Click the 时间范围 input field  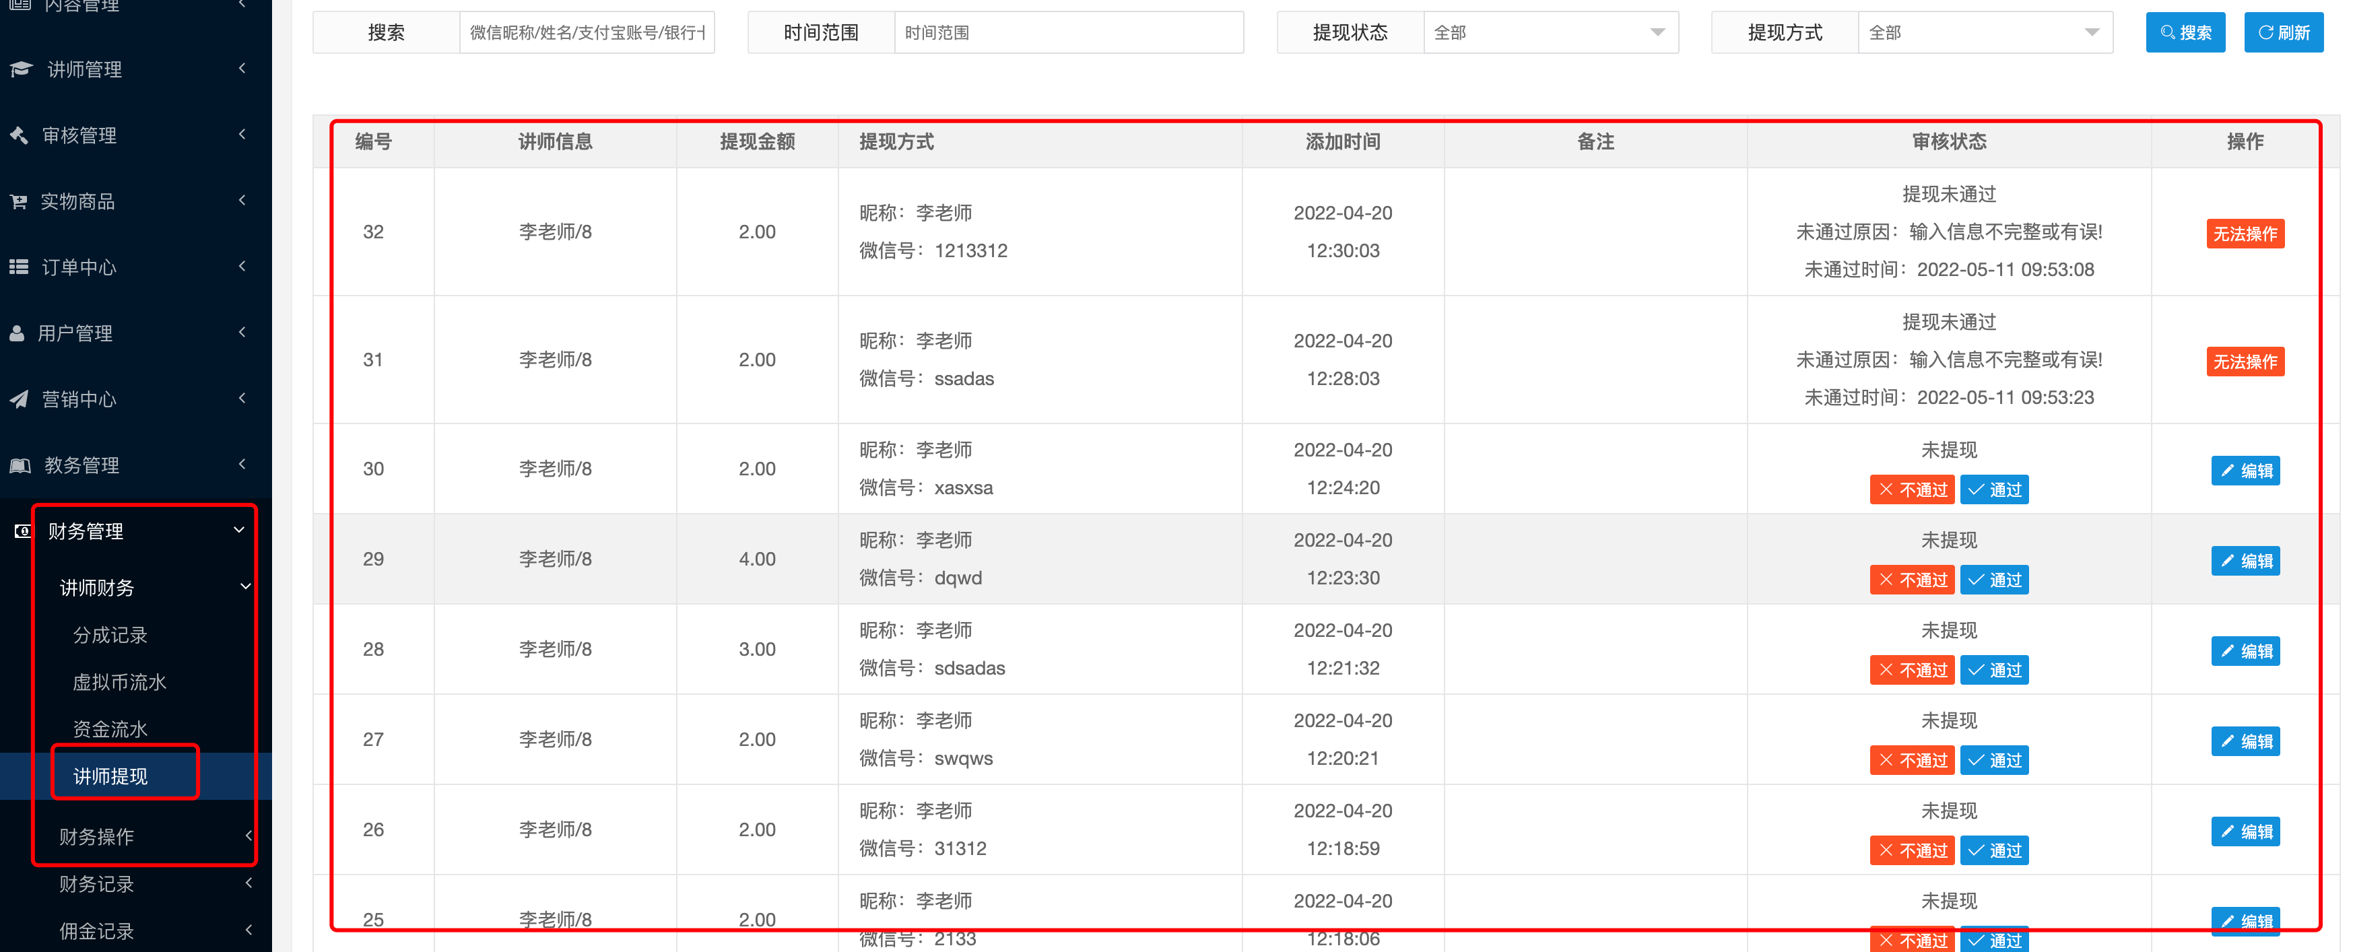pyautogui.click(x=1069, y=33)
